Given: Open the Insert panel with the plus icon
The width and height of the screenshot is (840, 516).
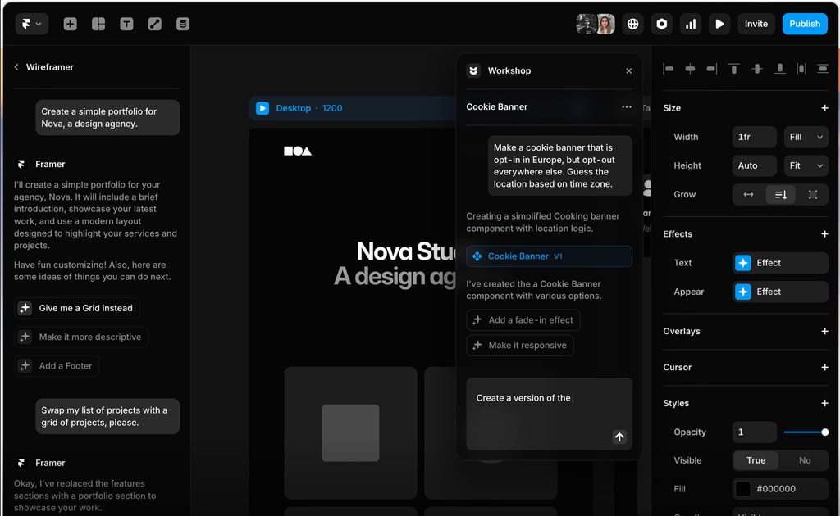Looking at the screenshot, I should 71,24.
